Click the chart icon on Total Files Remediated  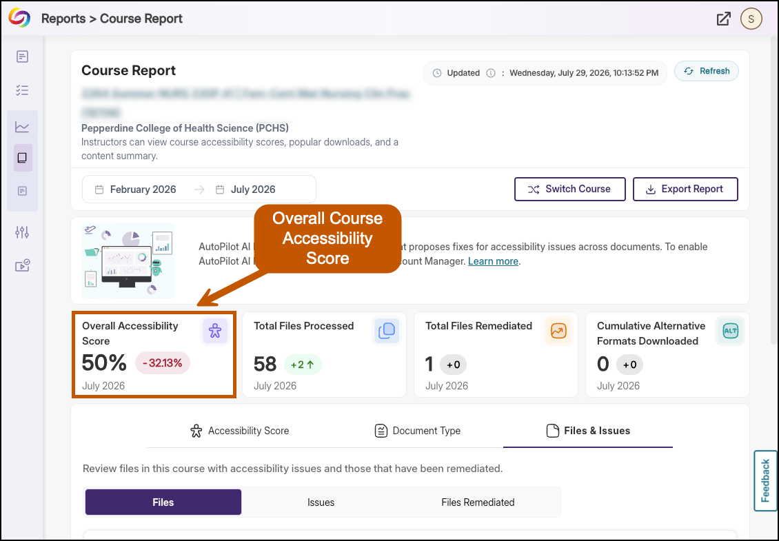[558, 331]
